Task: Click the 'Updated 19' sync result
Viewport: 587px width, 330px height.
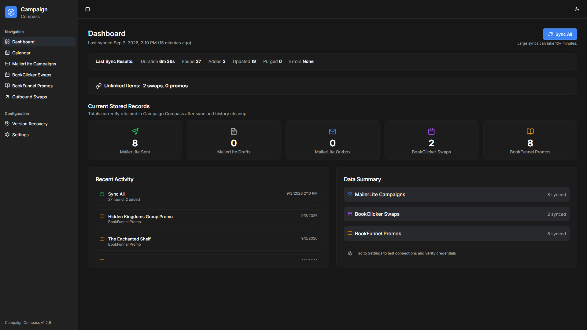Action: [x=244, y=61]
